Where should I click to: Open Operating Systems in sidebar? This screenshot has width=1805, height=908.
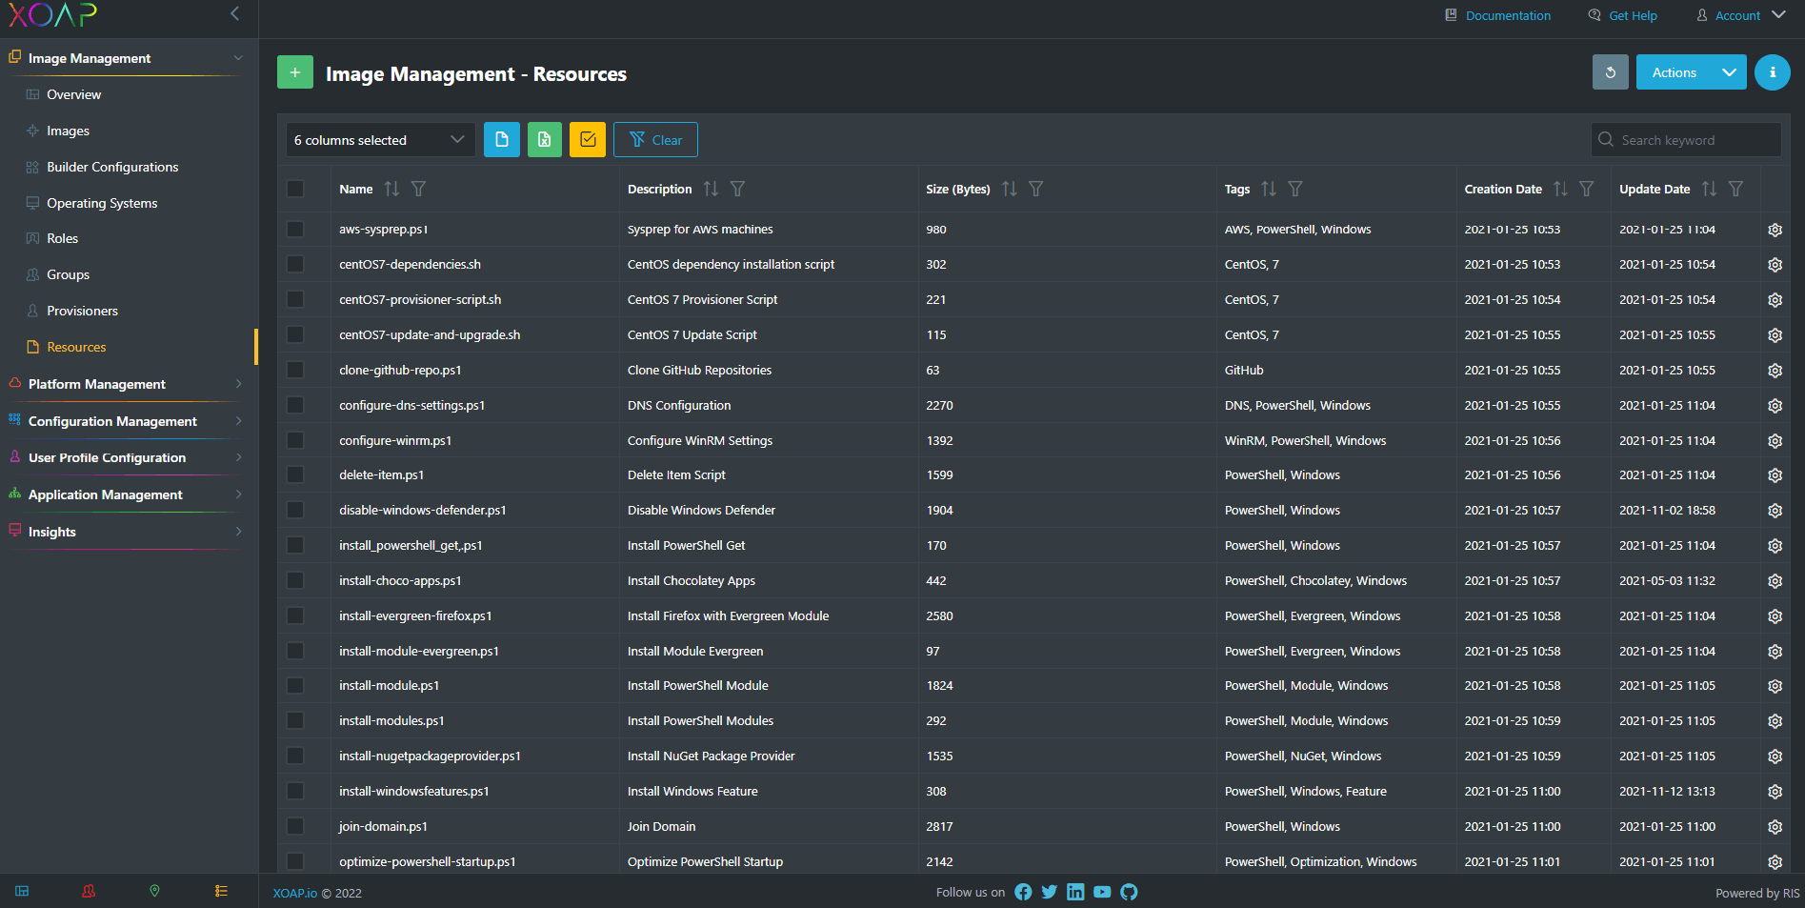[102, 203]
